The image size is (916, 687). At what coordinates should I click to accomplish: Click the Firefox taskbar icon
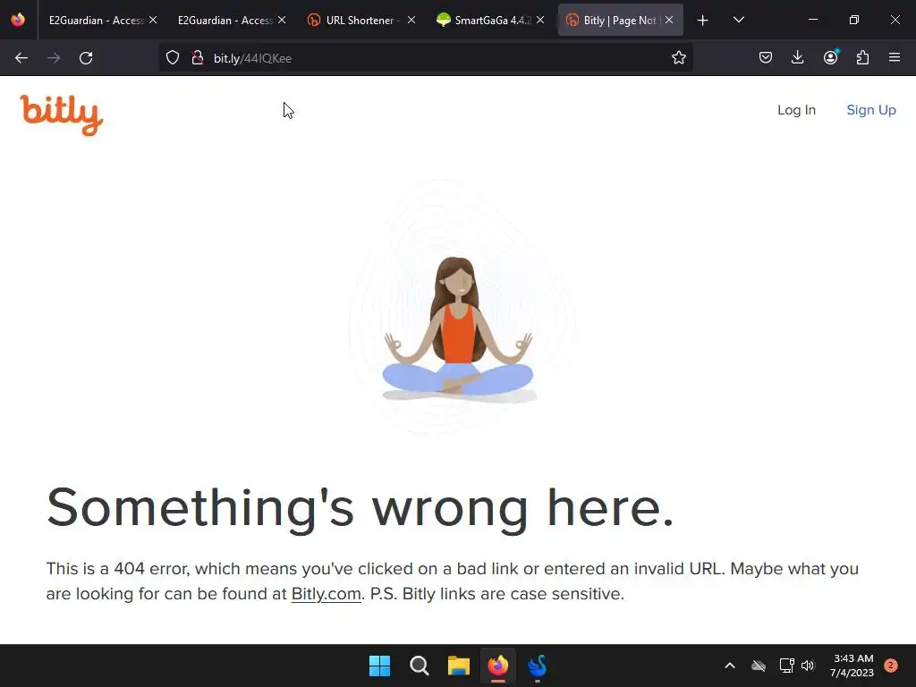(497, 666)
